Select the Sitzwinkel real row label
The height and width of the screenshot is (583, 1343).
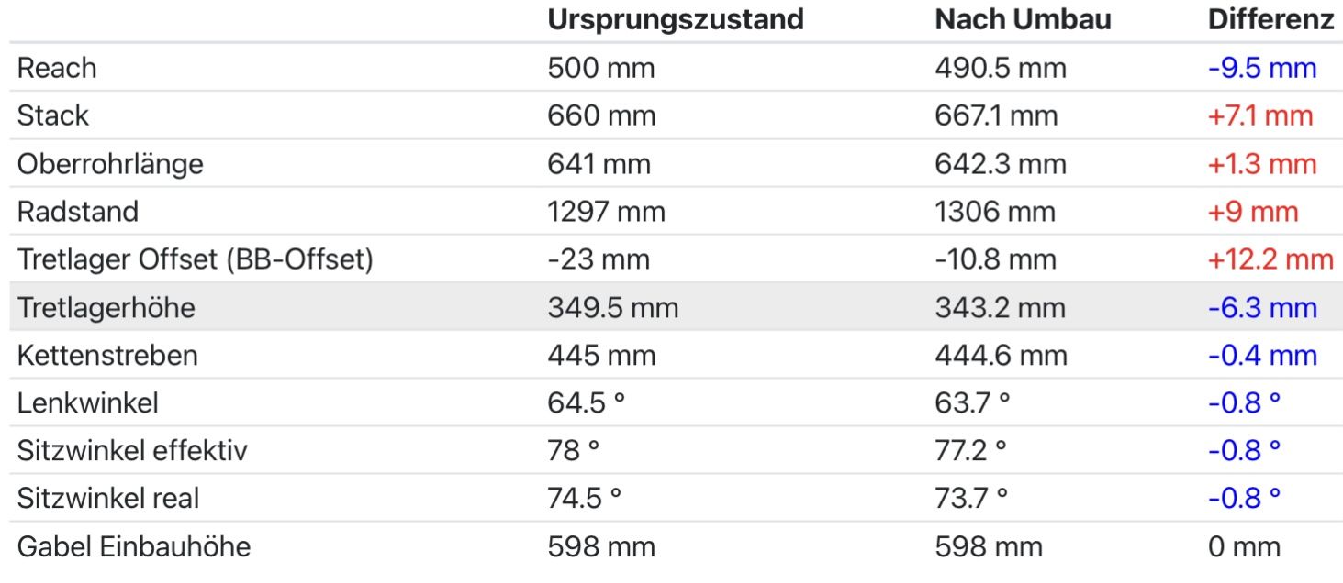(x=108, y=498)
